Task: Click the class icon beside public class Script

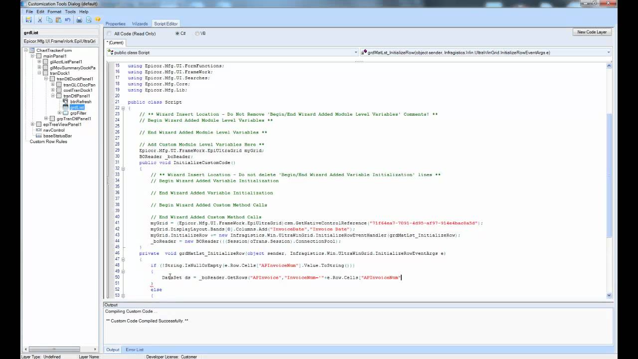Action: [x=111, y=52]
